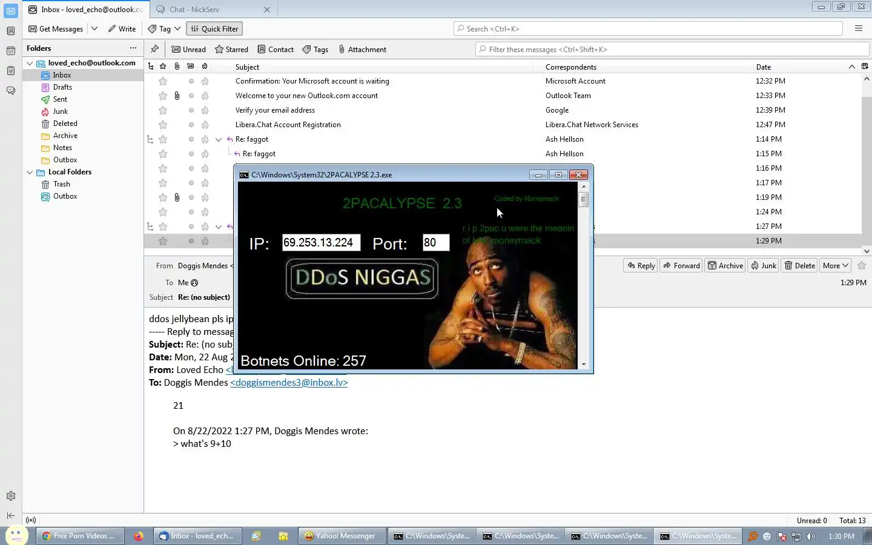Focus the IP input field in 2PACALYPSE

click(x=321, y=243)
